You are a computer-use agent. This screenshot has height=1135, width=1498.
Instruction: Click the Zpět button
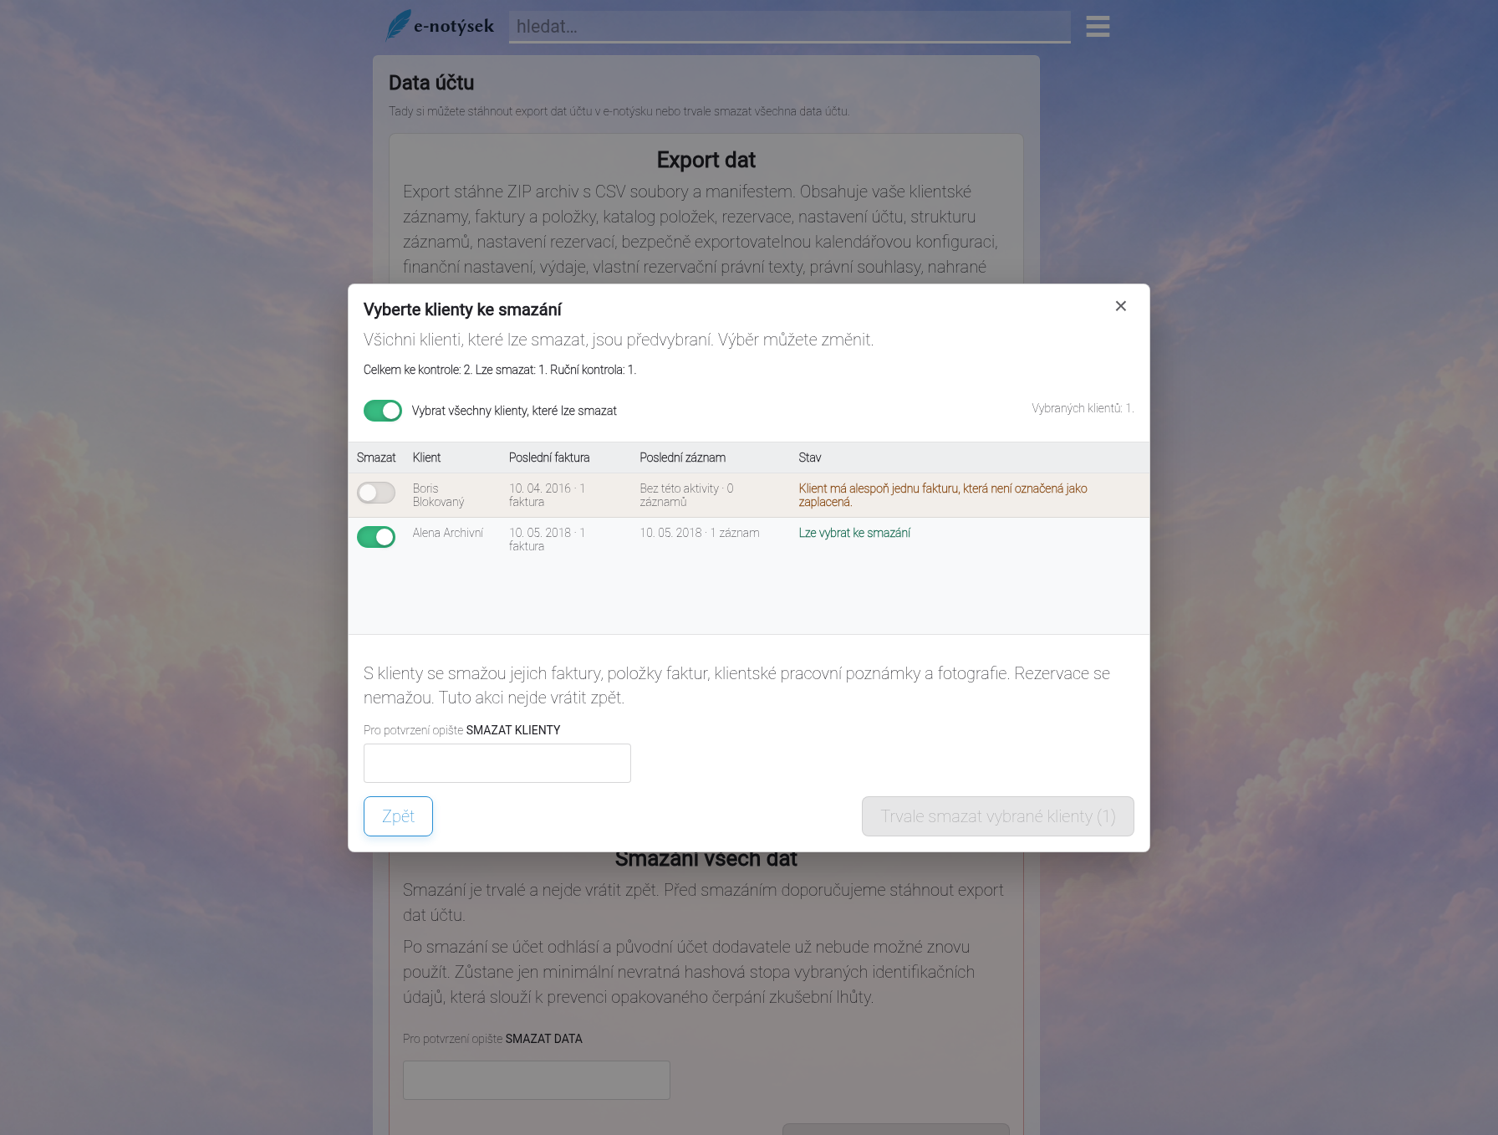coord(398,816)
